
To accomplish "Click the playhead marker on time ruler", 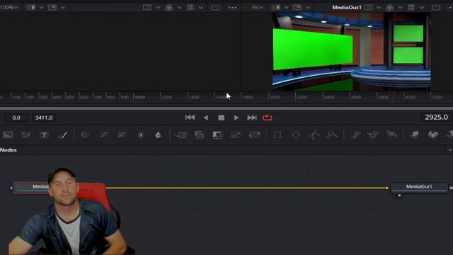I will [x=394, y=97].
